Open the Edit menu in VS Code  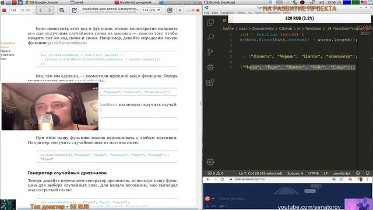tap(215, 13)
